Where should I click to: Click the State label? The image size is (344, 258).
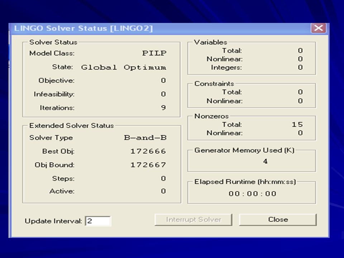(62, 67)
